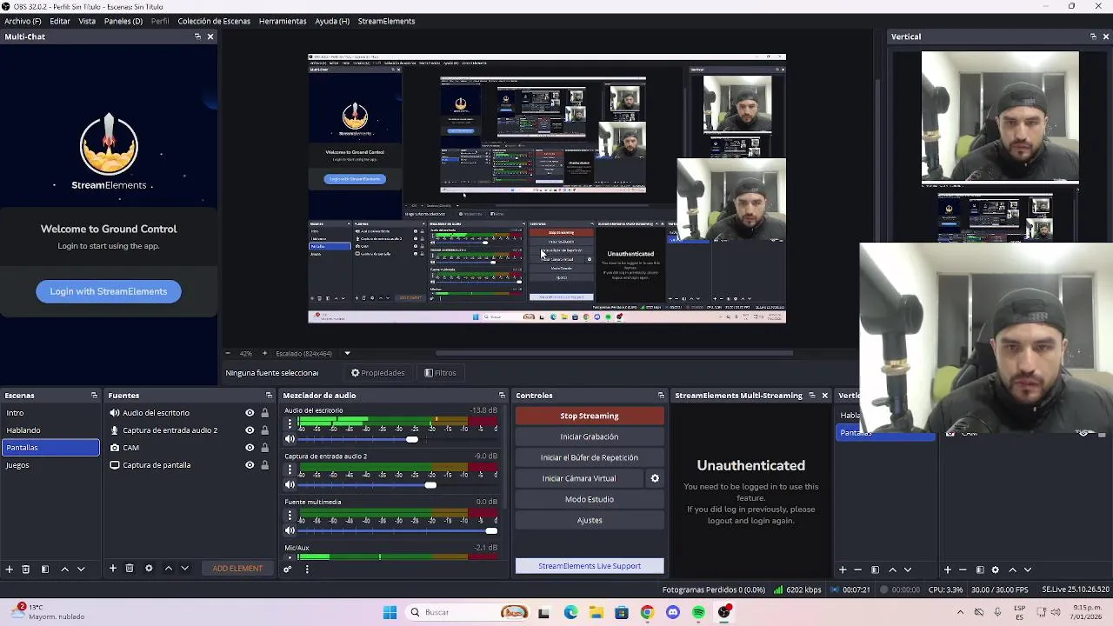
Task: Move source down in Fuentes toolbar
Action: click(x=184, y=569)
